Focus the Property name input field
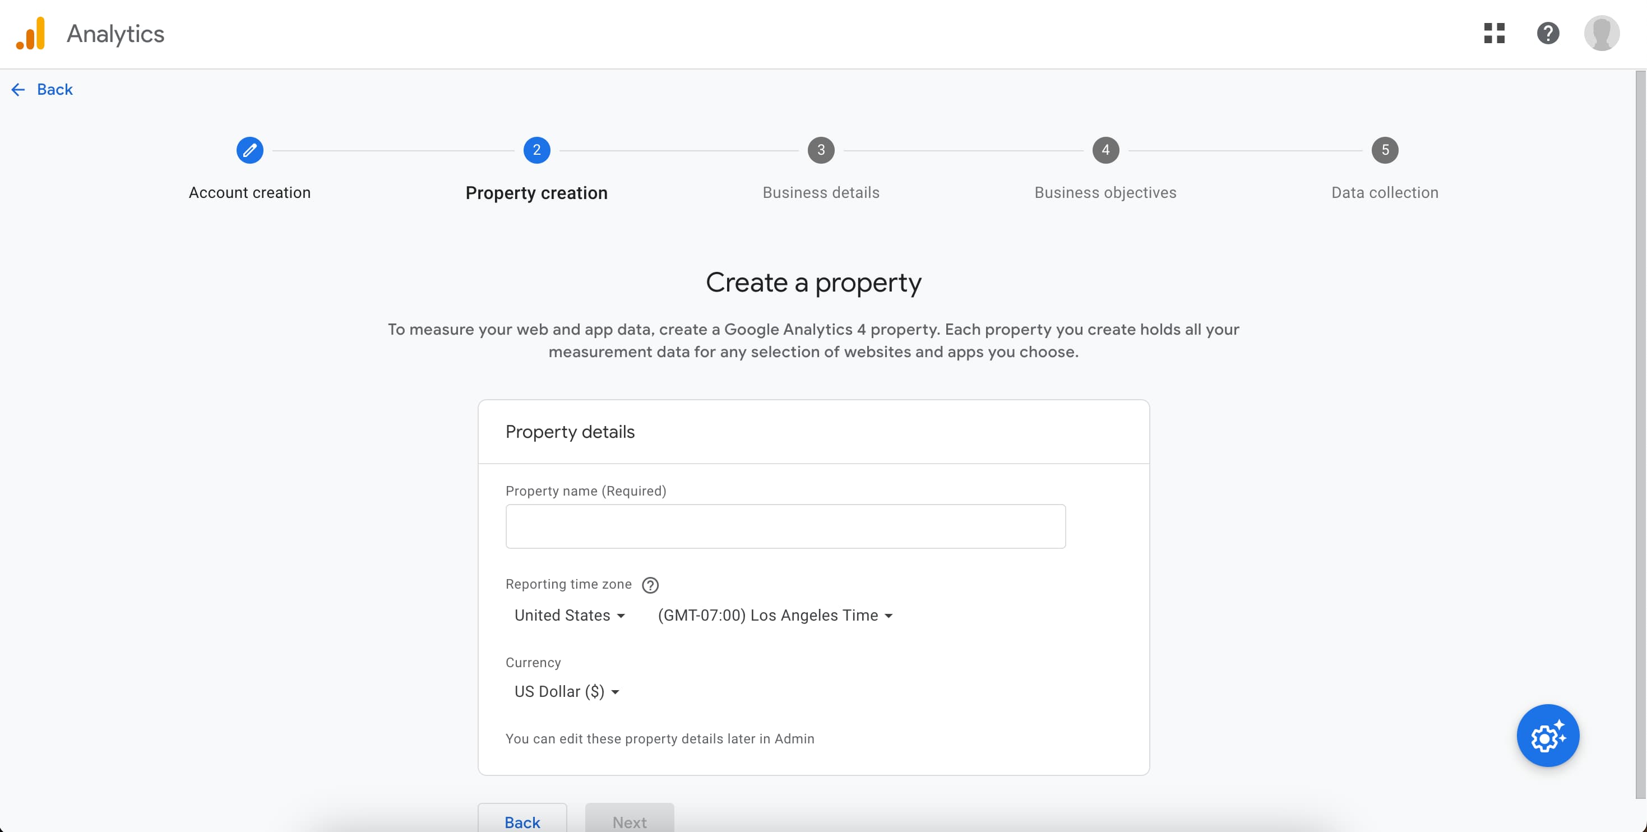 pyautogui.click(x=785, y=526)
